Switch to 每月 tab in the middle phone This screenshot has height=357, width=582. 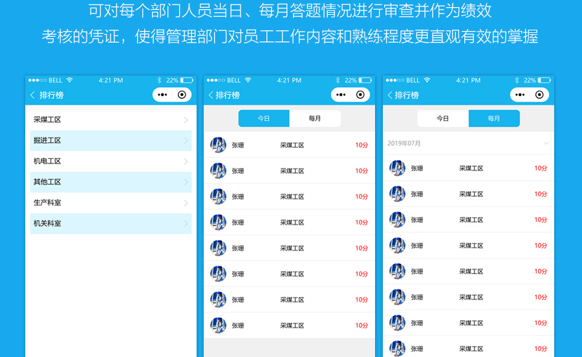click(x=315, y=119)
